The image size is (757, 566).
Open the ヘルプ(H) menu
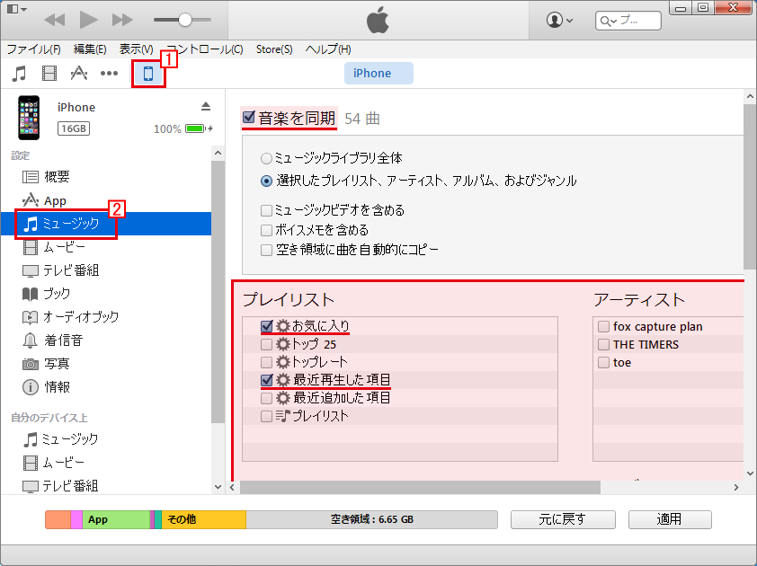pyautogui.click(x=328, y=49)
